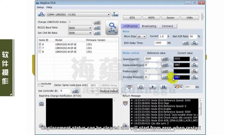Click the search COM port icon
The image size is (240, 135).
coord(42,14)
